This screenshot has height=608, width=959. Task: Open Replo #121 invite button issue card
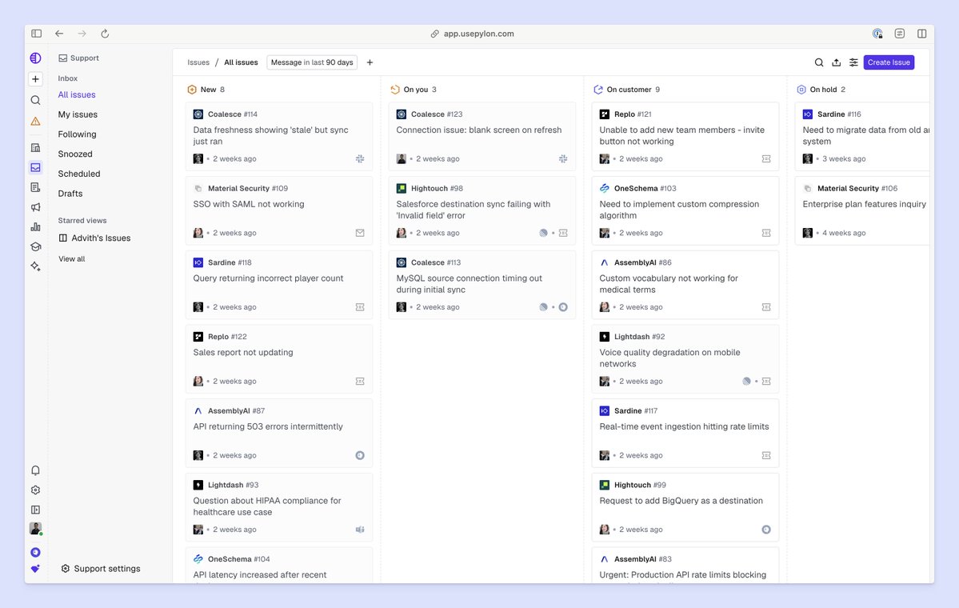685,137
